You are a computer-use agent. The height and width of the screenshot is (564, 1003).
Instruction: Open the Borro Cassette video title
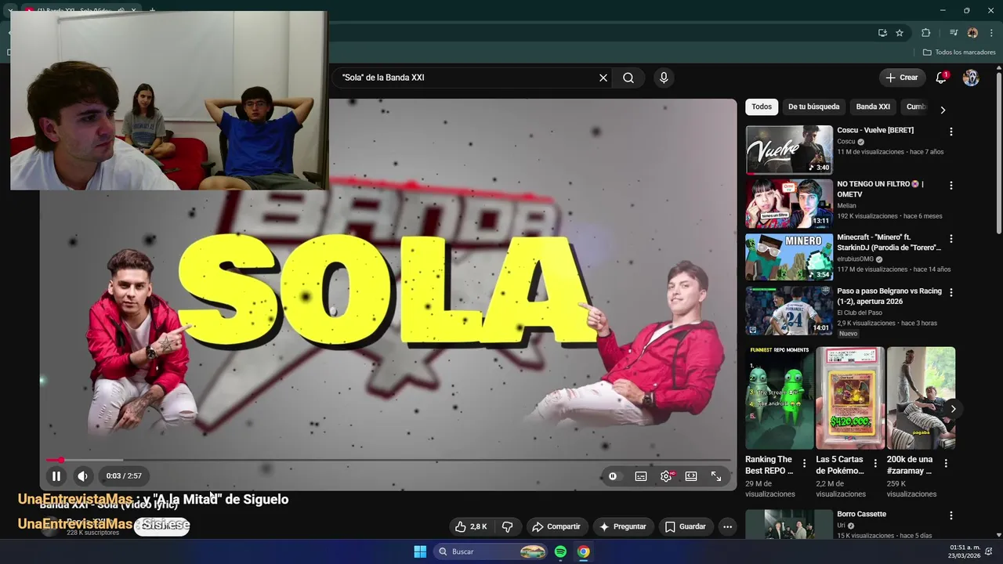(862, 514)
